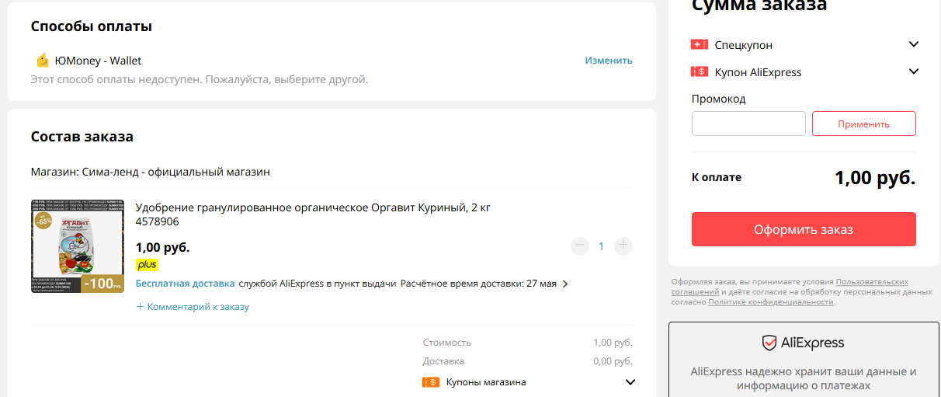Click the orange Купоны магазина coupon icon
941x397 pixels.
(x=431, y=382)
